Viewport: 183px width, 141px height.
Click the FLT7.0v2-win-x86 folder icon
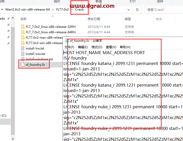(x=23, y=43)
